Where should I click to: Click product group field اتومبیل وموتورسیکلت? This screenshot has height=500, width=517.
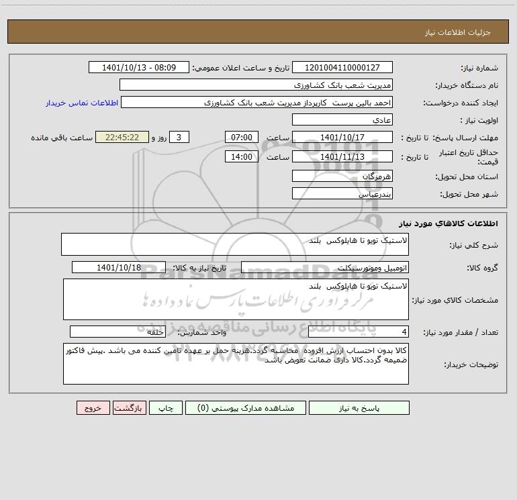click(325, 267)
